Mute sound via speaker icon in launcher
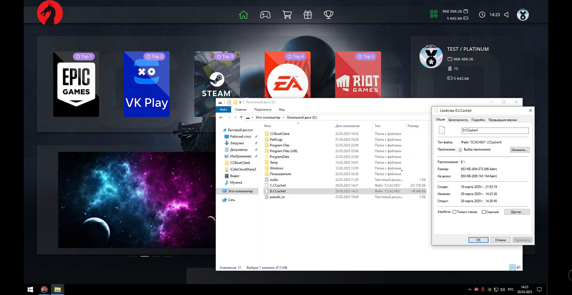Screen dimensions: 572x295 507,15
